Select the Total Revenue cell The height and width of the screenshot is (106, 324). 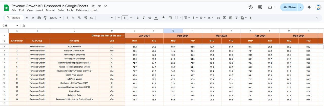click(74, 47)
